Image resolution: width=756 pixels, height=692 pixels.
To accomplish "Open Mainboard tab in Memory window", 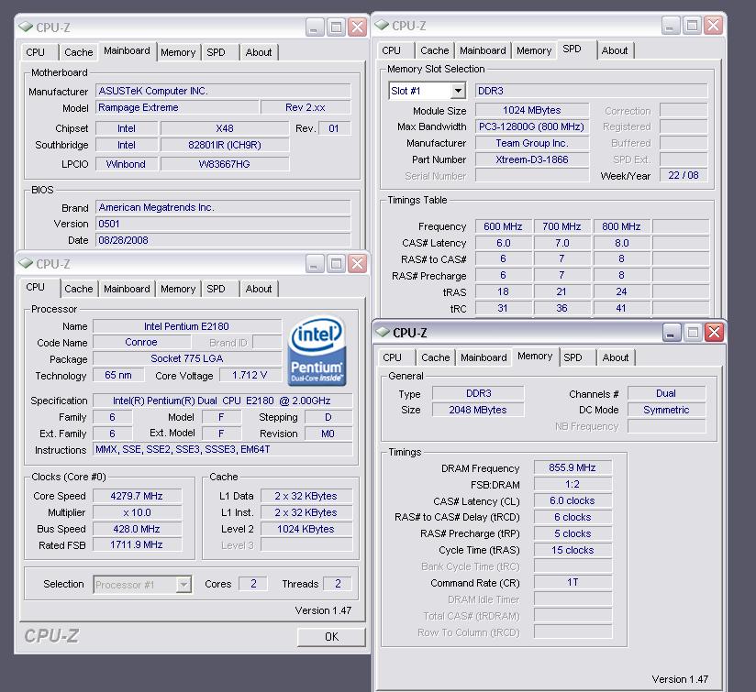I will click(484, 357).
